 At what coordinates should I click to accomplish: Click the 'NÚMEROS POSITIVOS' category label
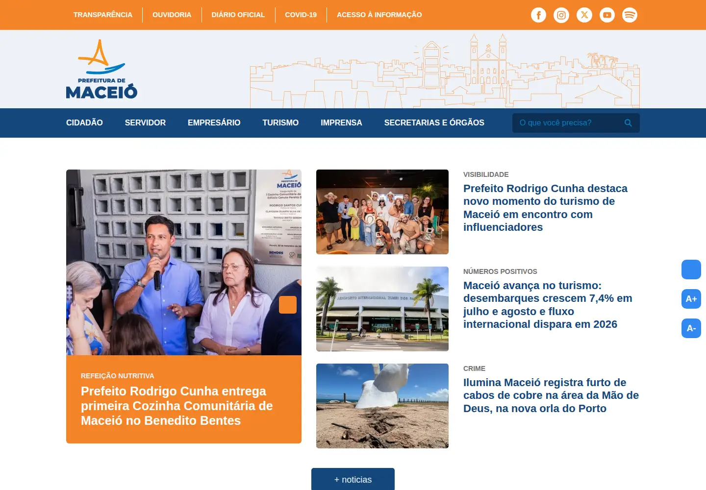(500, 271)
